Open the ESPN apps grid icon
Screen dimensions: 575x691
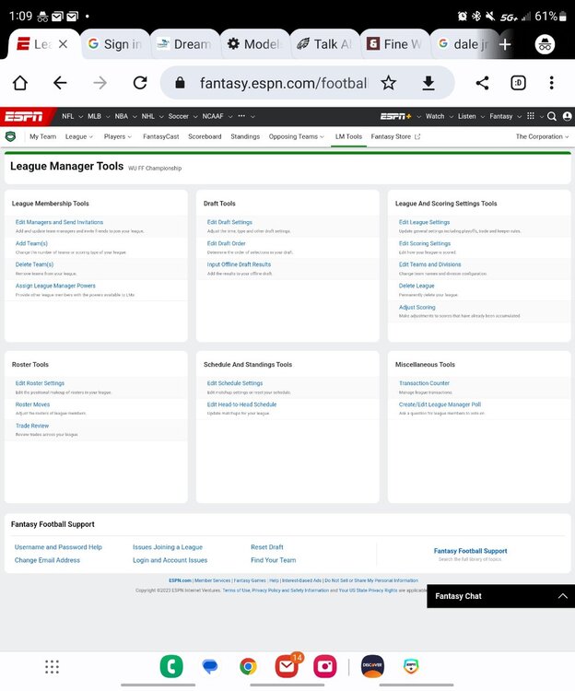click(x=531, y=116)
